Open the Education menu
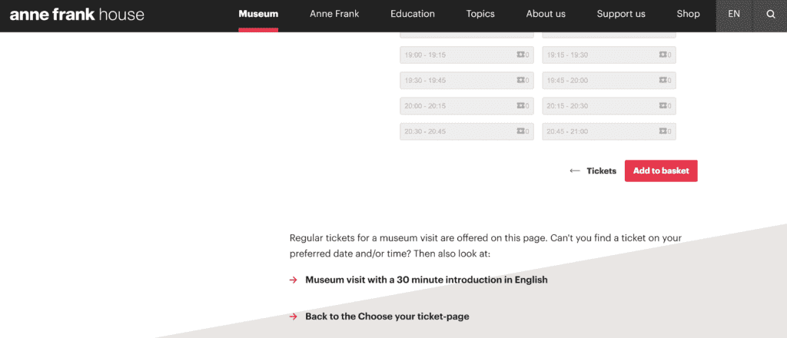Screen dimensions: 787x338 [412, 14]
